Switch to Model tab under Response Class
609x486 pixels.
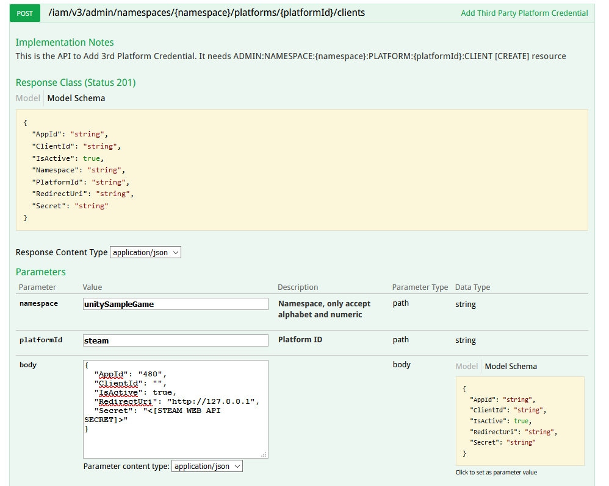tap(27, 98)
